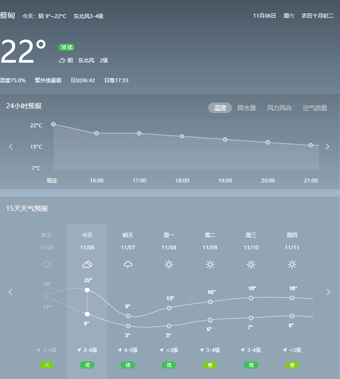Select the 温度 tab in 24-hour forecast
340x379 pixels.
pyautogui.click(x=220, y=108)
